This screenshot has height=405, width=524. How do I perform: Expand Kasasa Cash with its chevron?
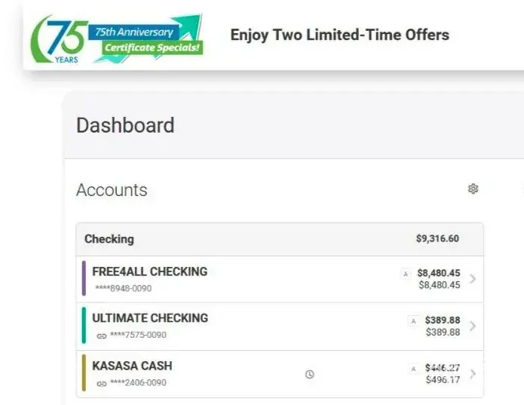473,374
